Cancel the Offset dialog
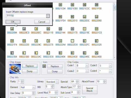 (x=42, y=22)
